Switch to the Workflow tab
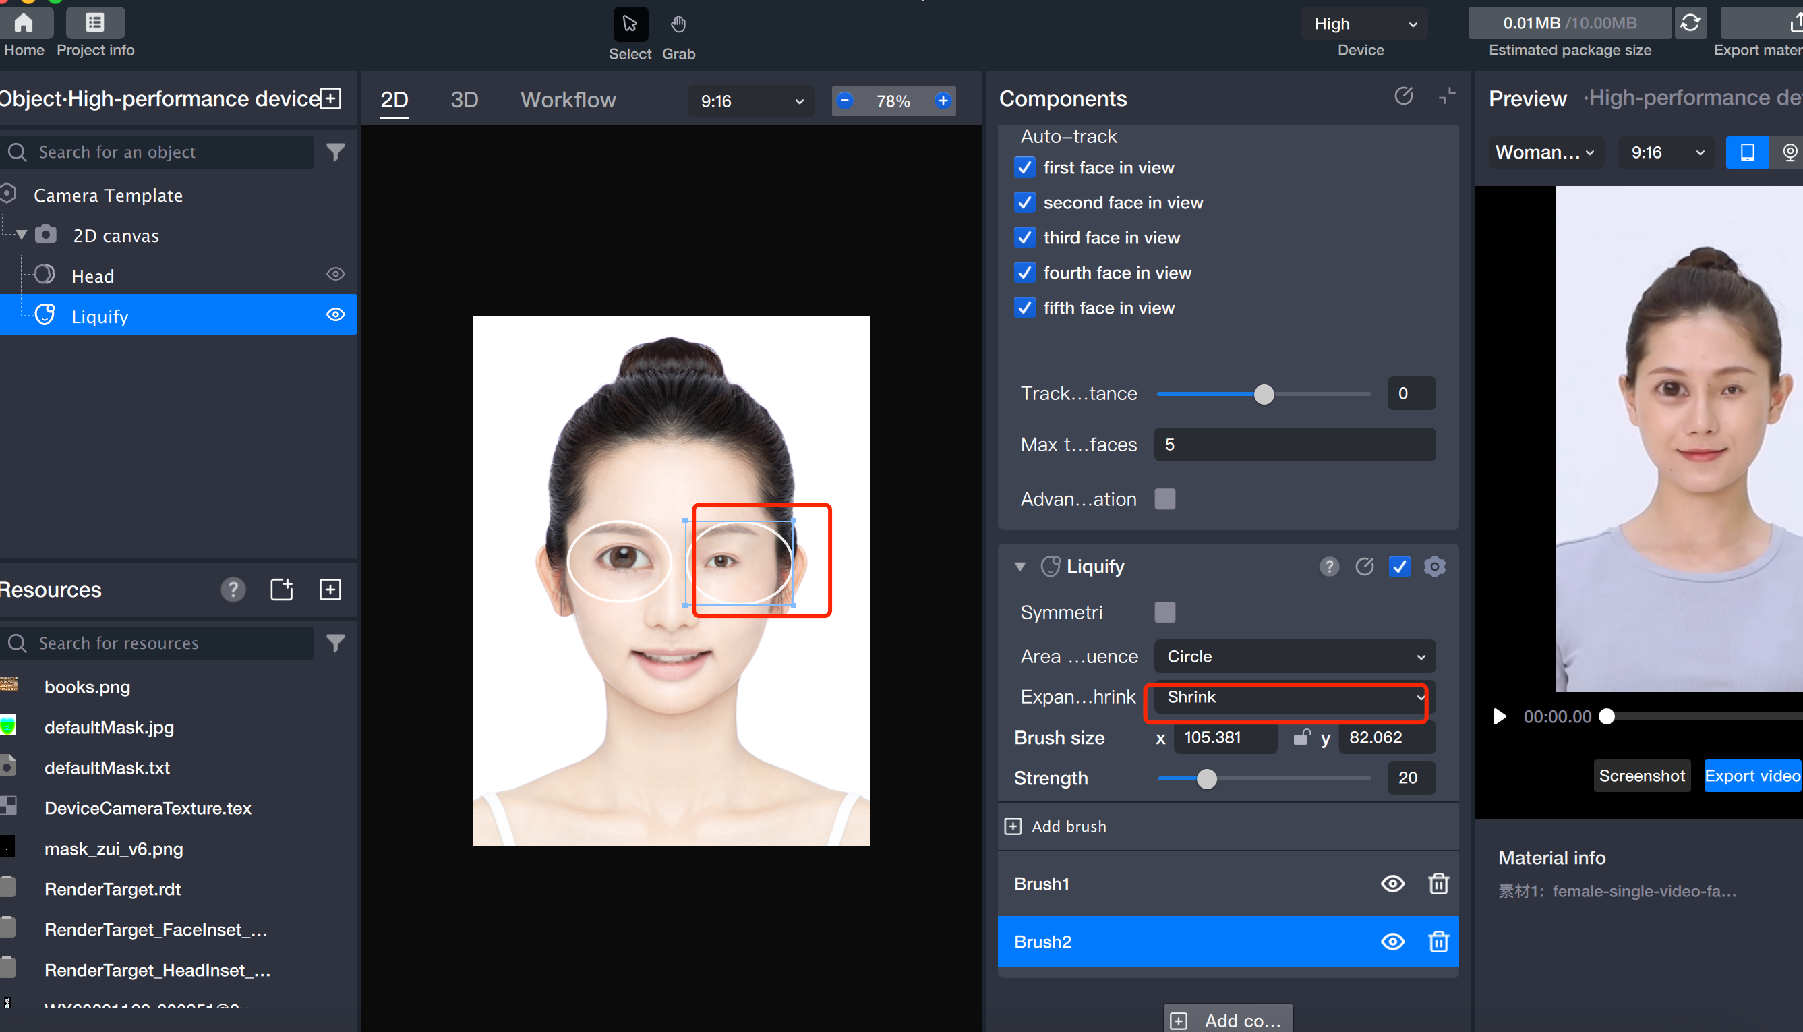The height and width of the screenshot is (1032, 1803). (568, 100)
